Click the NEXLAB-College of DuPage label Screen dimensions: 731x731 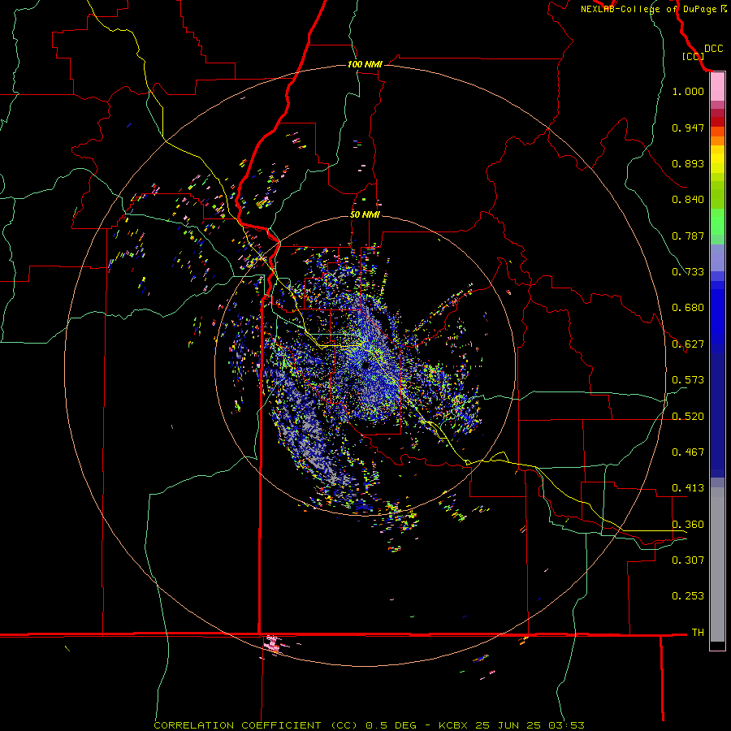point(654,9)
